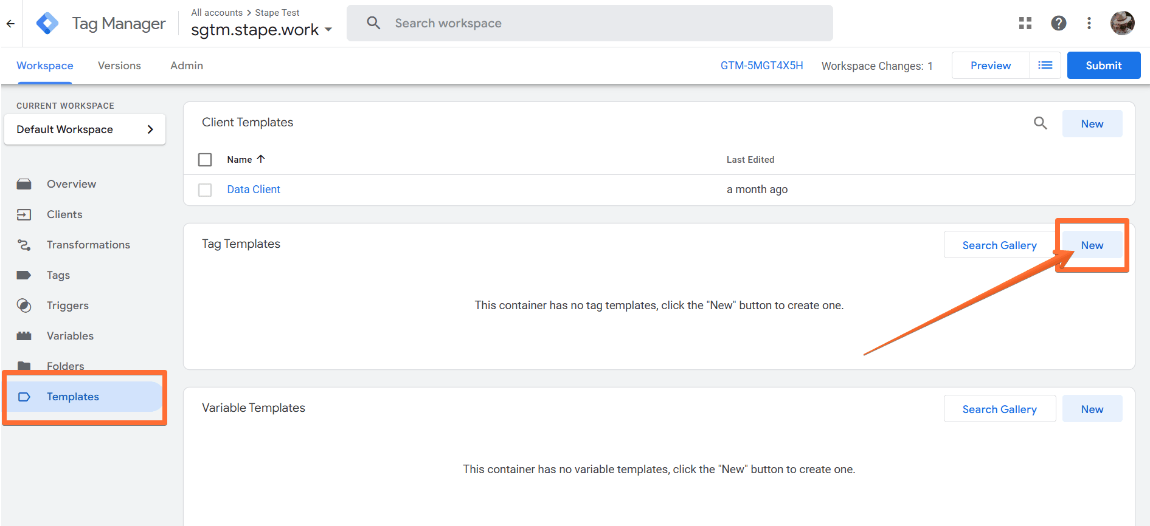Screen dimensions: 1150x526
Task: Focus the Search workspace field
Action: coord(589,23)
